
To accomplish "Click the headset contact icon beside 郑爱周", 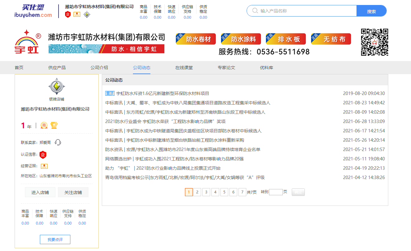I will pyautogui.click(x=58, y=142).
